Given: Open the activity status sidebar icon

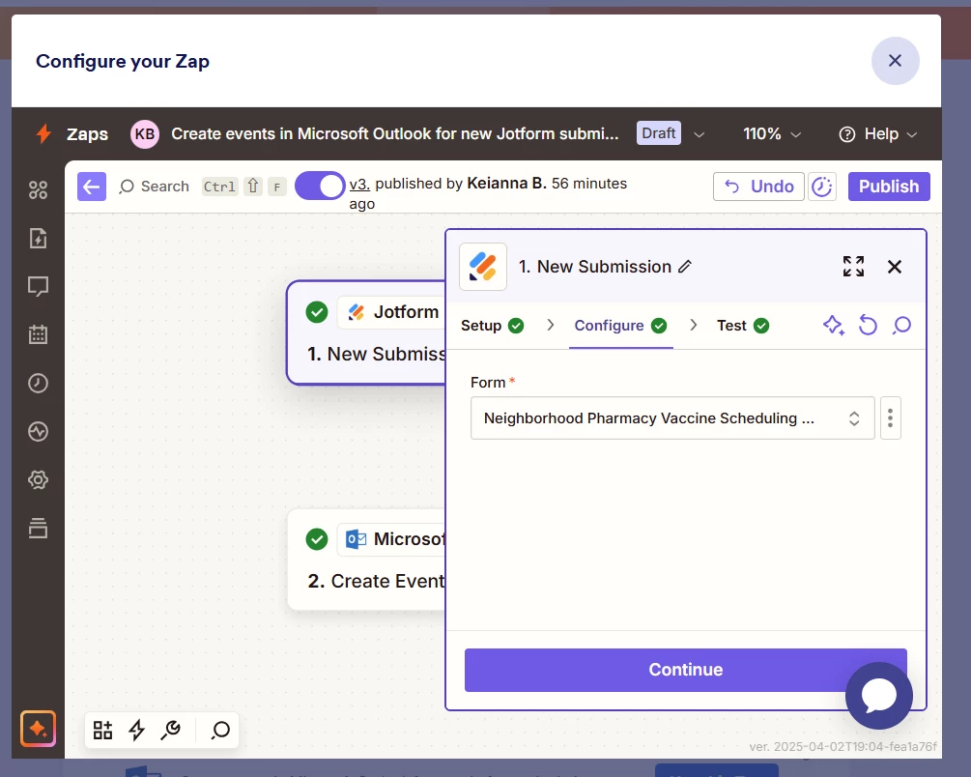Looking at the screenshot, I should (x=38, y=431).
